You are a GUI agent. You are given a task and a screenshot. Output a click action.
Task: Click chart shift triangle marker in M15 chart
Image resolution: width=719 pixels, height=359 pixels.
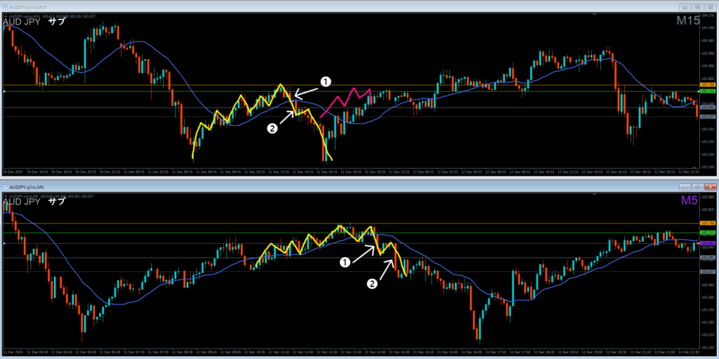[x=594, y=15]
